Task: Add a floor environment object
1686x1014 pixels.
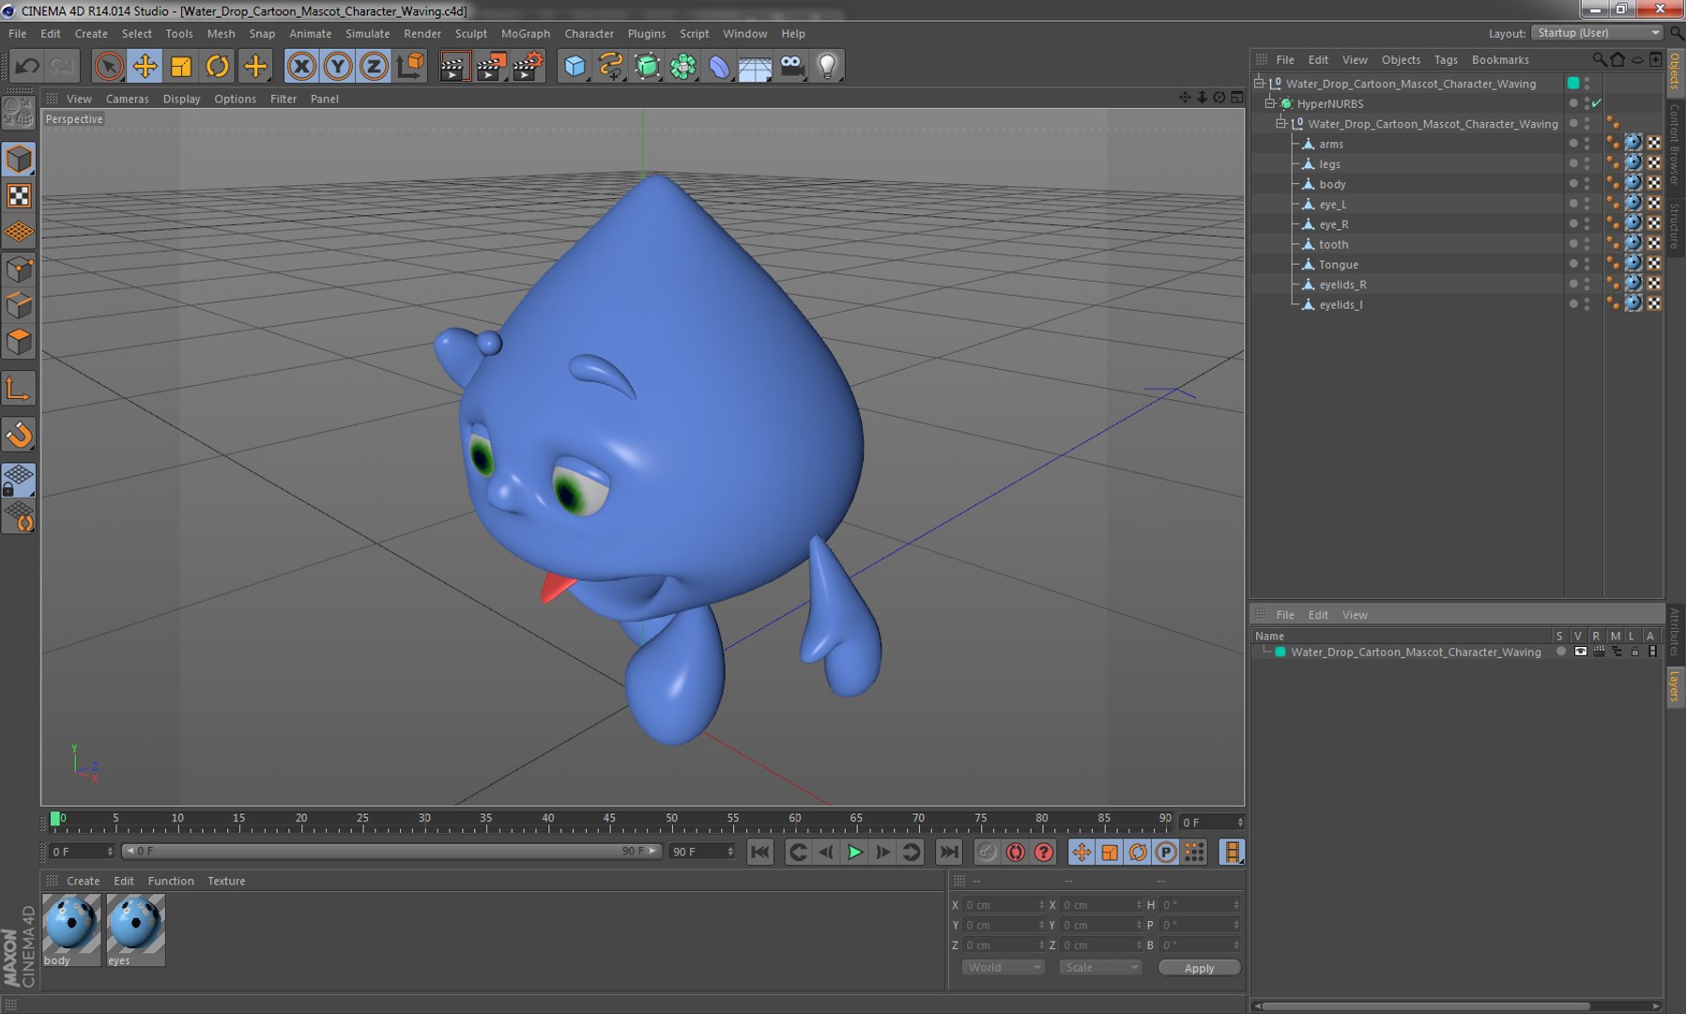Action: pyautogui.click(x=755, y=66)
